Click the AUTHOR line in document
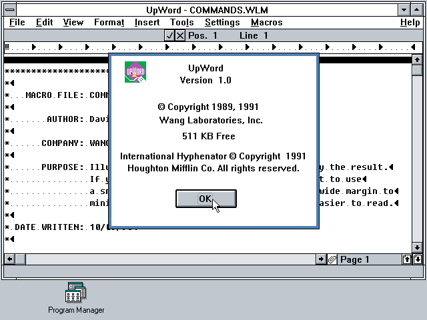 pos(57,119)
